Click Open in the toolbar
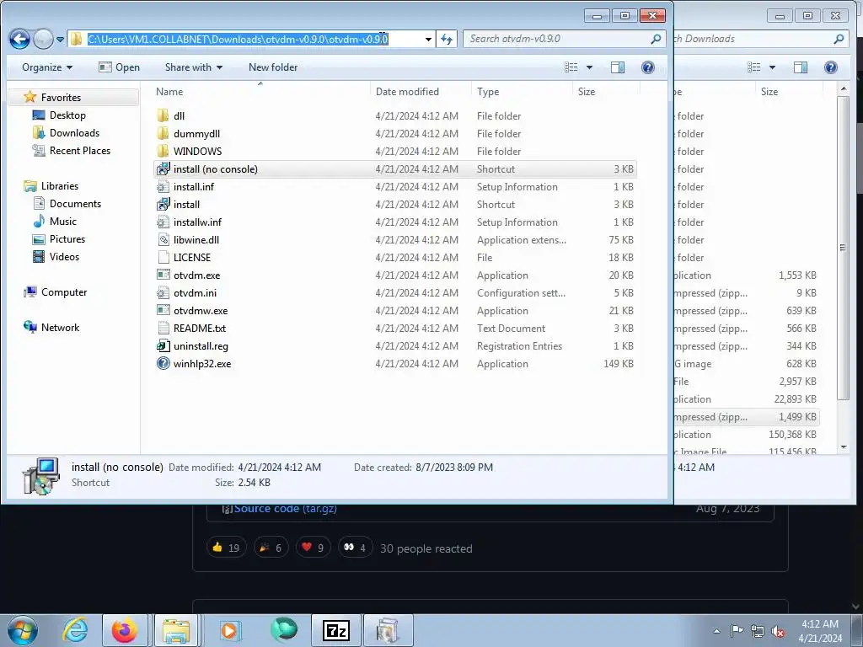Image resolution: width=863 pixels, height=647 pixels. click(120, 67)
